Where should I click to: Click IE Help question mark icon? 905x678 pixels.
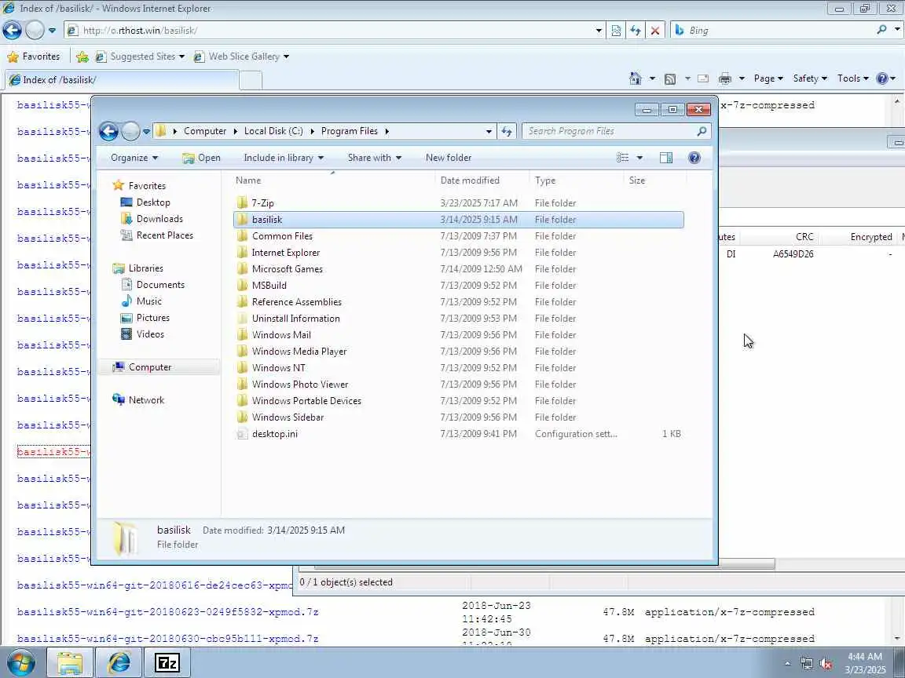click(x=882, y=78)
